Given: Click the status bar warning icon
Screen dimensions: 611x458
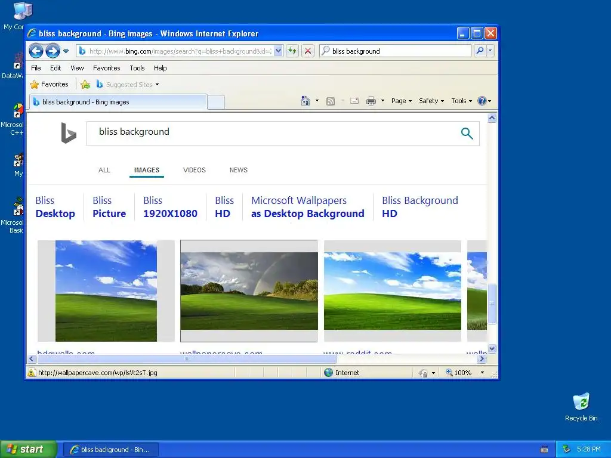Looking at the screenshot, I should pyautogui.click(x=31, y=373).
